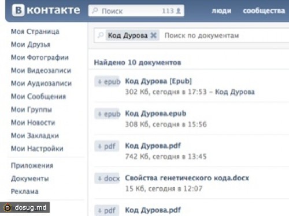
Task: Open 'Приложения' in sidebar
Action: 32,165
